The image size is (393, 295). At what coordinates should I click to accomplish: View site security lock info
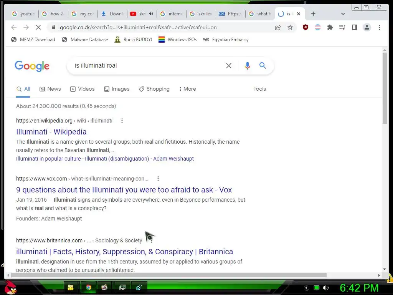(53, 27)
